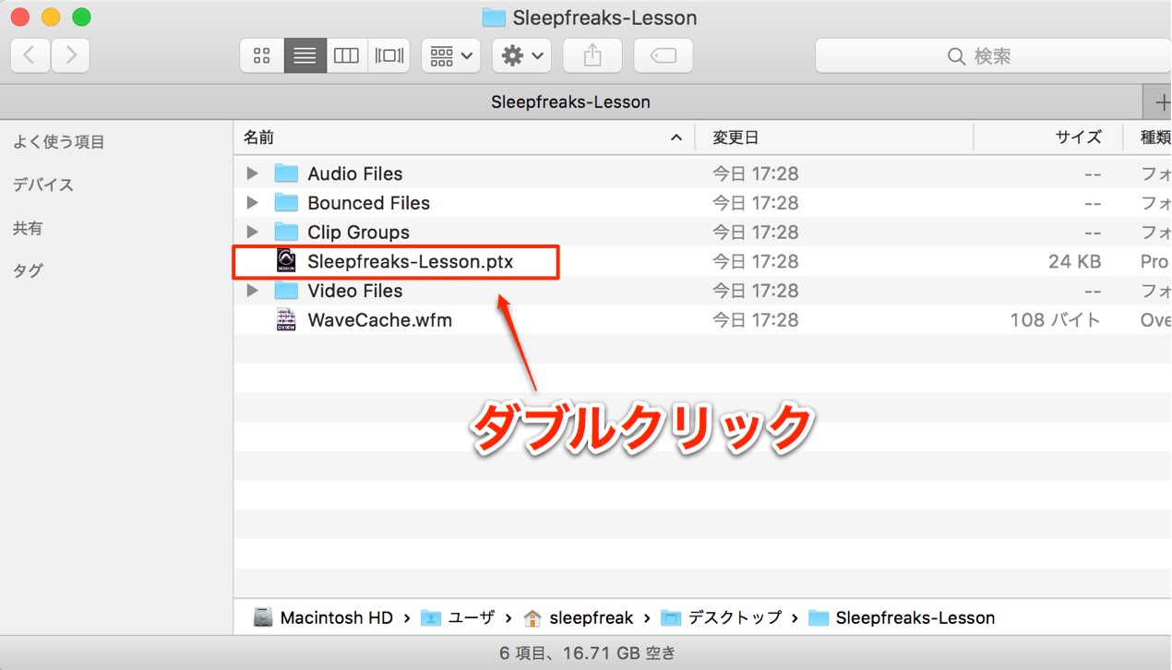
Task: Expand the Bounced Files folder triangle
Action: [252, 203]
